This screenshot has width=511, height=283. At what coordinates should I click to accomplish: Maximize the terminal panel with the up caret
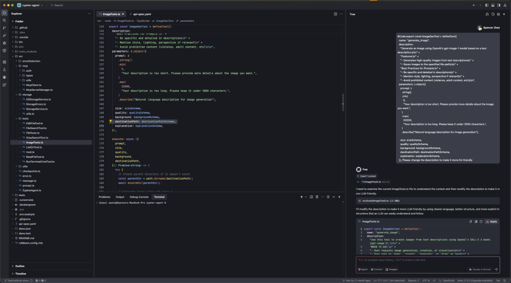[x=334, y=197]
